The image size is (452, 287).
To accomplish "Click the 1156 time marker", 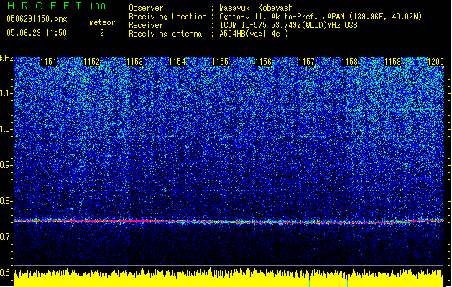I will [x=264, y=62].
